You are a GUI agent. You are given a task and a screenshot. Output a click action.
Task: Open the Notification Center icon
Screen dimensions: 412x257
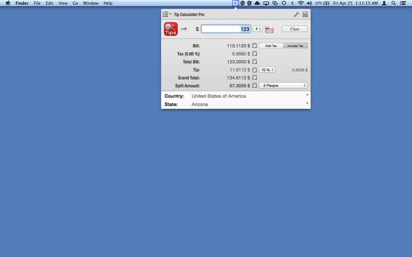click(x=403, y=3)
